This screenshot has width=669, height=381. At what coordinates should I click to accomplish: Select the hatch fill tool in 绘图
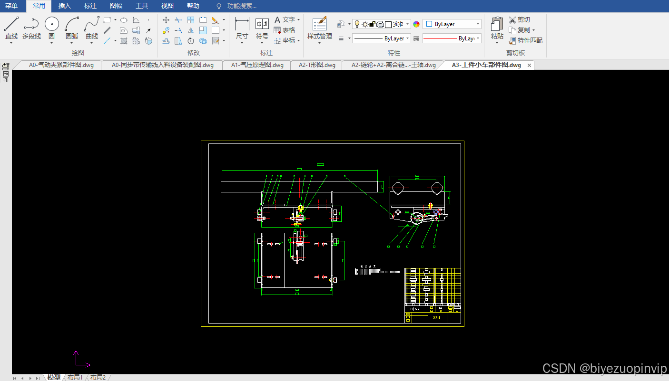point(124,41)
